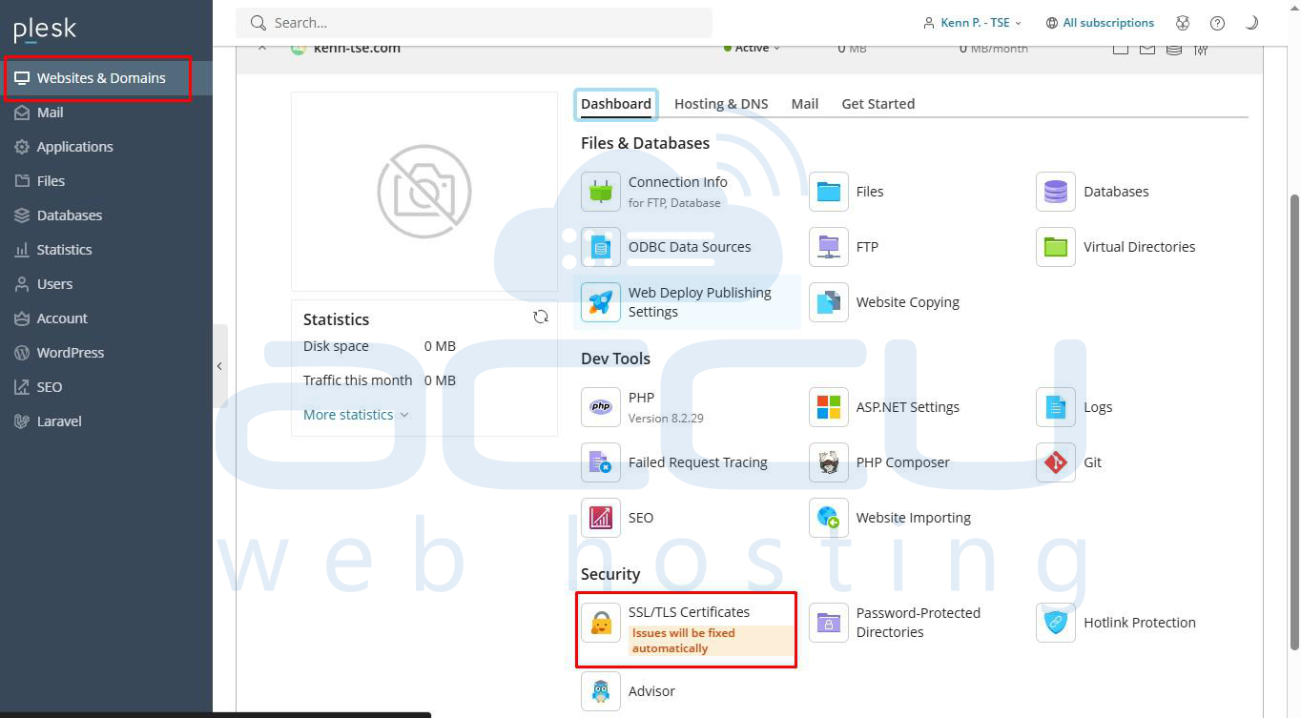Viewport: 1301px width, 718px height.
Task: Focus the Search input field
Action: [475, 23]
